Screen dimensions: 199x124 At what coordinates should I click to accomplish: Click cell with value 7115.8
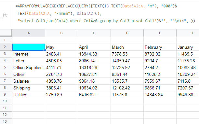pyautogui.click(x=188, y=81)
